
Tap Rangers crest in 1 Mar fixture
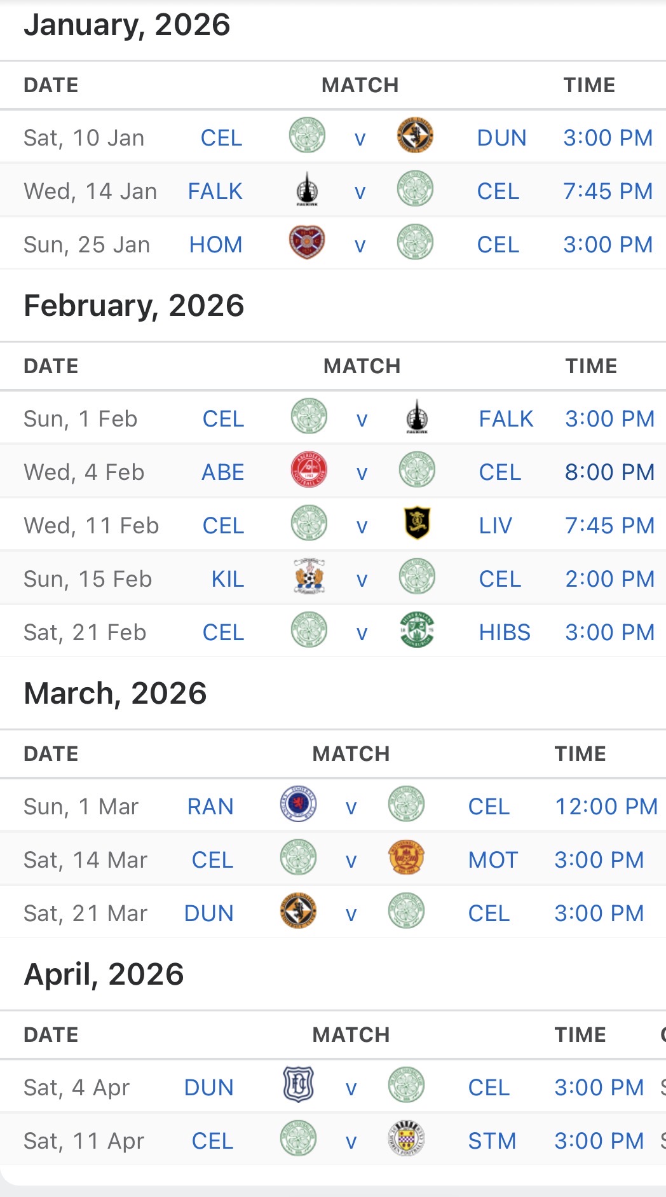point(299,804)
